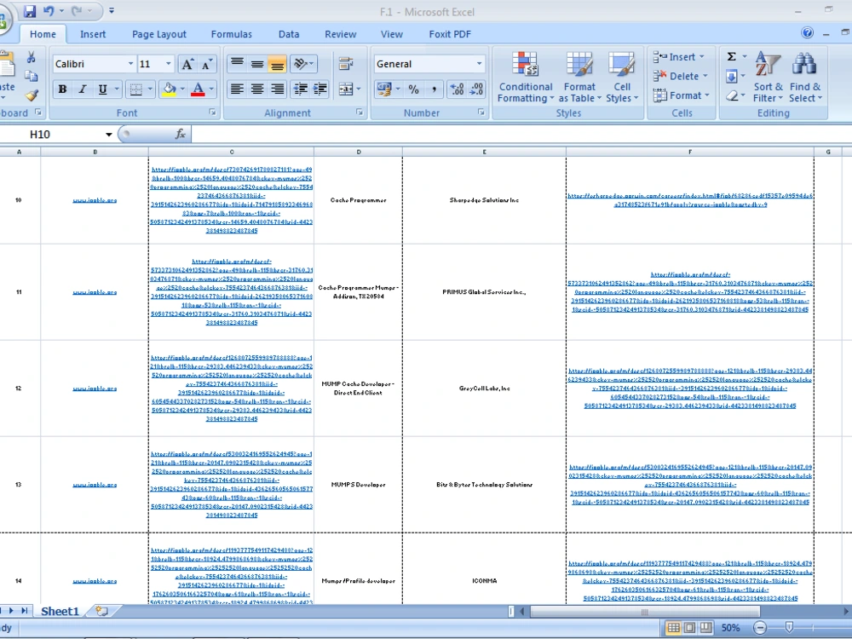Open the Font name dropdown arrow

(x=130, y=64)
